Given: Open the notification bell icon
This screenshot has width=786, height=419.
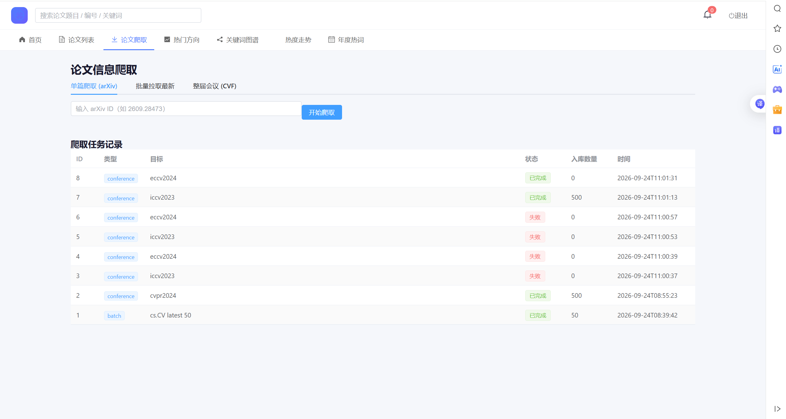Looking at the screenshot, I should [x=707, y=15].
